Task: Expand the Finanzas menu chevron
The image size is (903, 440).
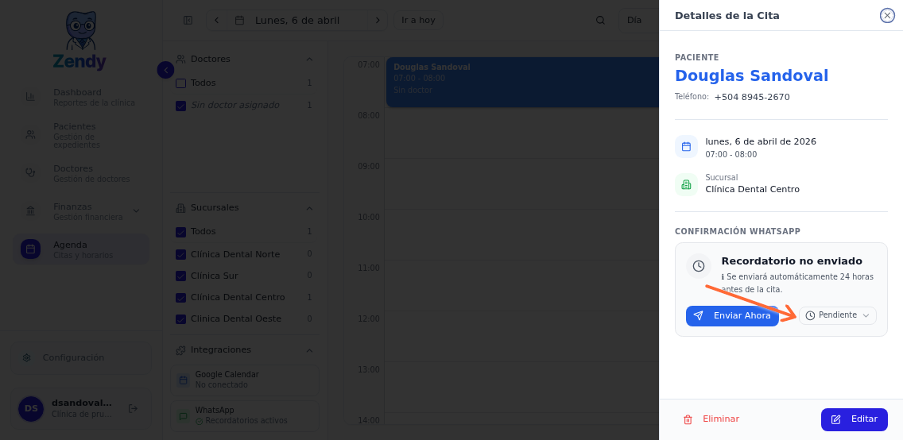Action: click(x=136, y=211)
